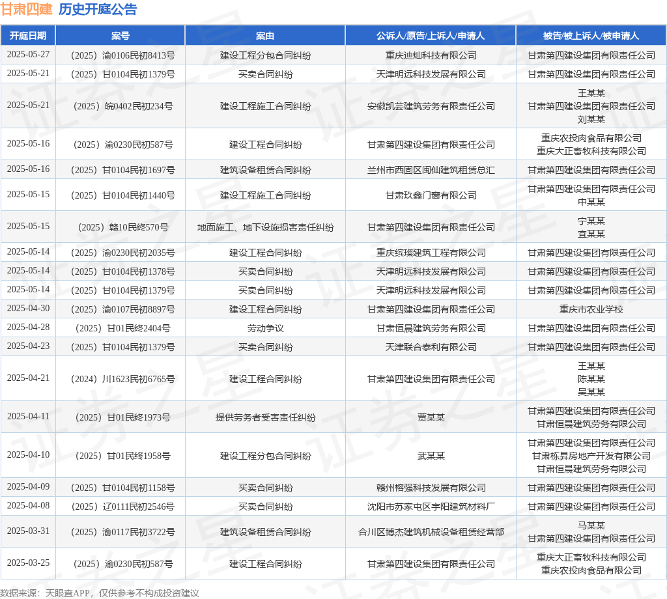Click plaintiff 沈阳市苏家屯区宇阳建筑材料厂
Screen dimensions: 667x599
431,507
